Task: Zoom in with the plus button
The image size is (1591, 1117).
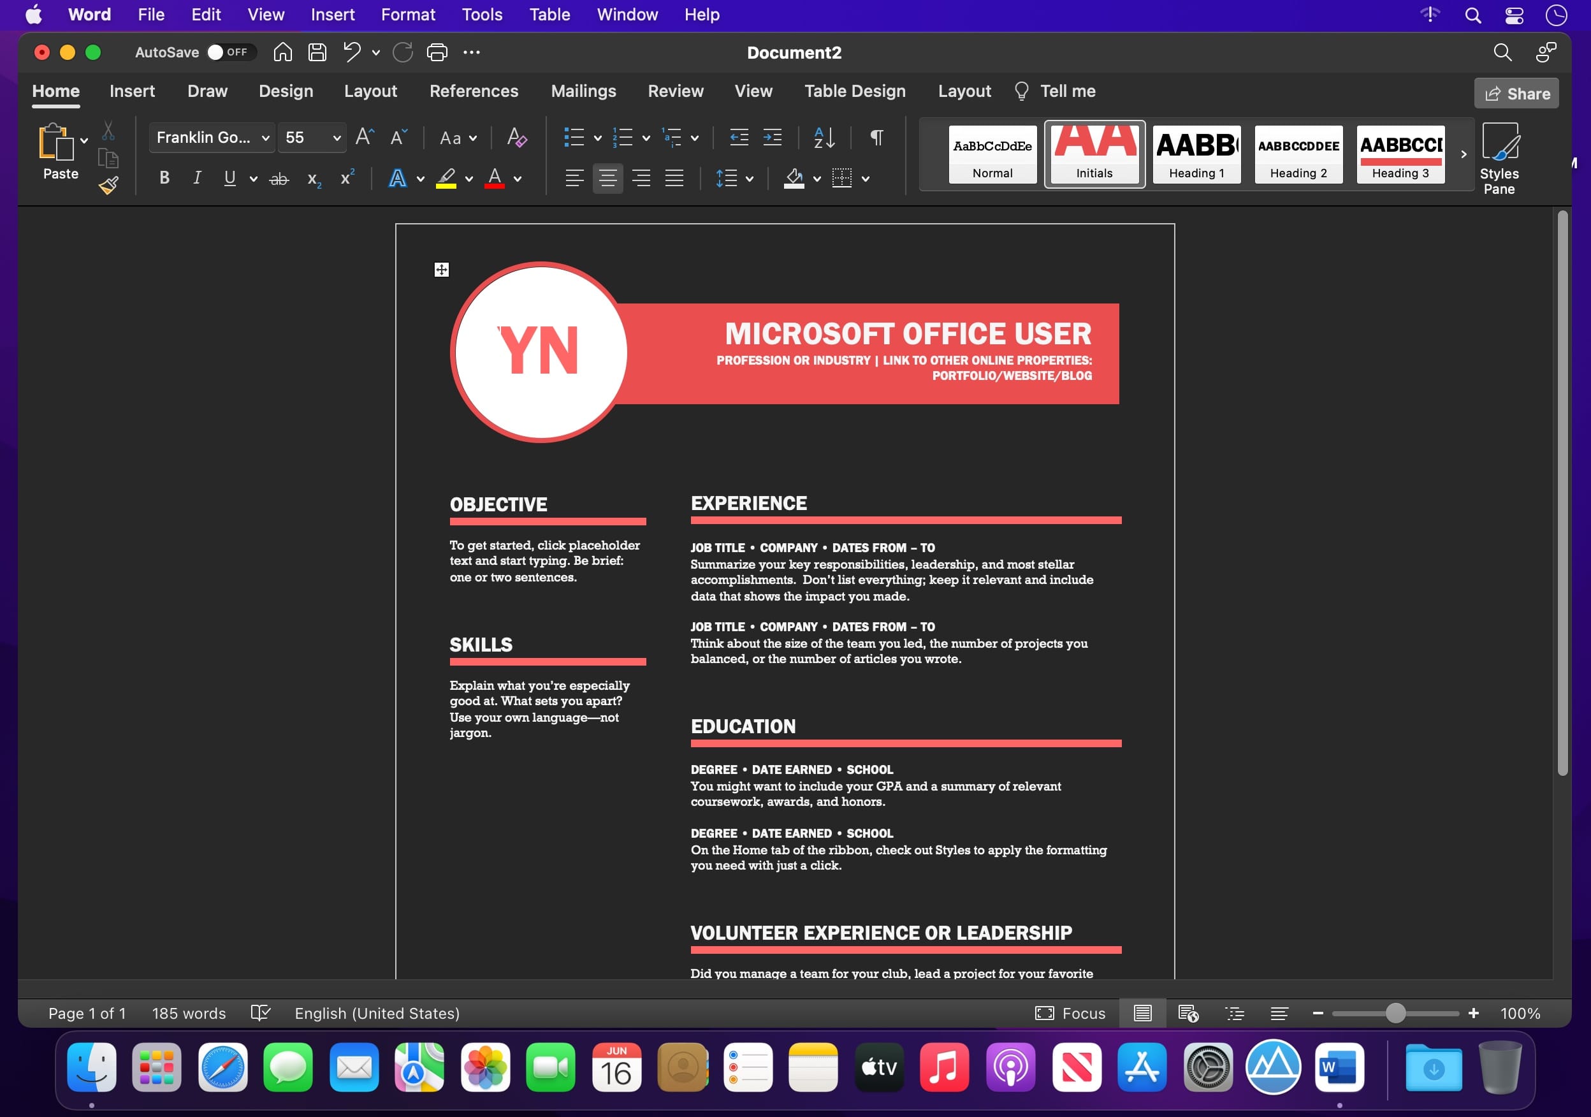Action: (x=1473, y=1013)
